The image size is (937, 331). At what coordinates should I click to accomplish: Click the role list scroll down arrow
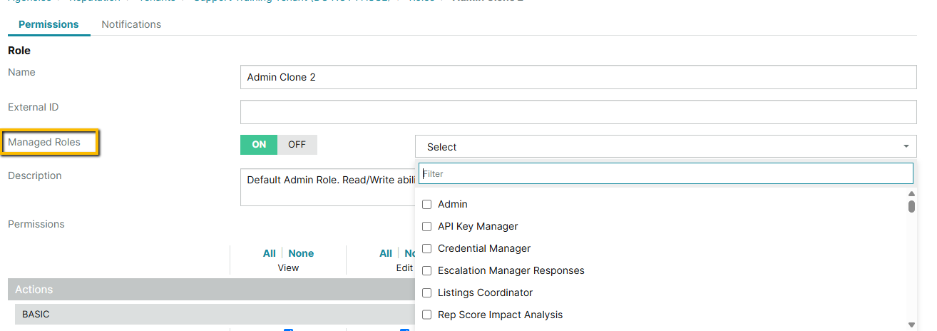click(911, 325)
